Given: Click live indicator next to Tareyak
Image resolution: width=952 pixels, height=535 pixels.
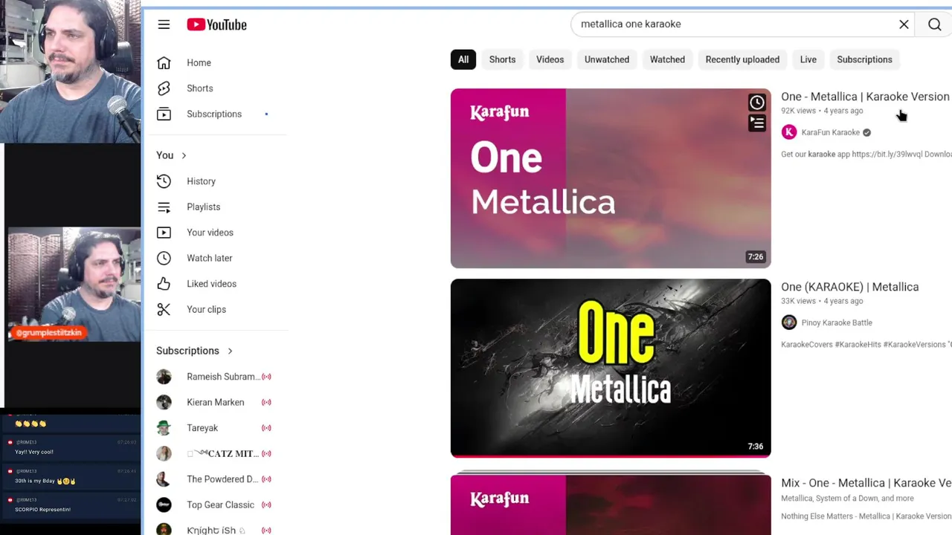Looking at the screenshot, I should point(266,428).
